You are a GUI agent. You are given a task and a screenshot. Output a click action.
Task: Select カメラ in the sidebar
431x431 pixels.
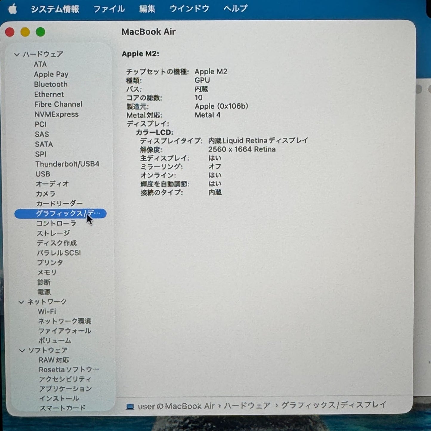(46, 194)
